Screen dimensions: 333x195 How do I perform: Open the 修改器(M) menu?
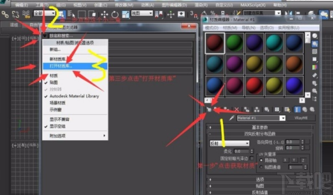point(124,5)
